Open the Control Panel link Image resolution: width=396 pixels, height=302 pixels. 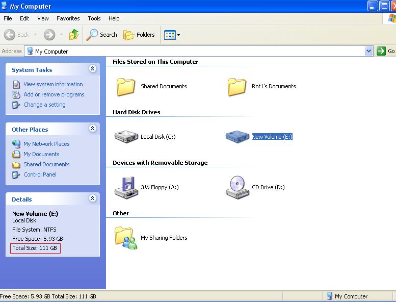pos(40,174)
